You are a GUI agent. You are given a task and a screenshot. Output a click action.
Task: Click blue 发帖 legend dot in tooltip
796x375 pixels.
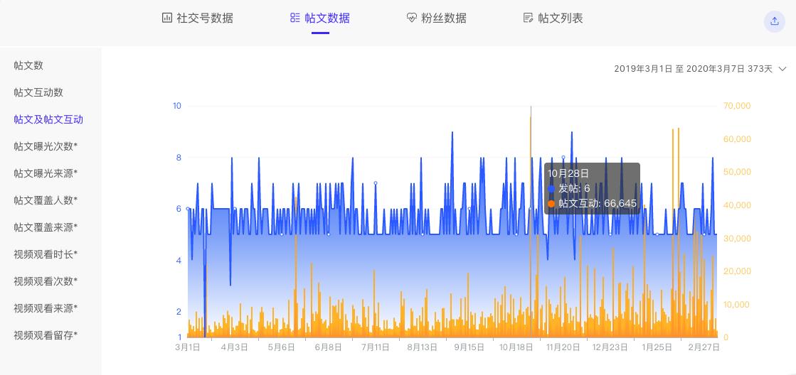click(x=551, y=188)
